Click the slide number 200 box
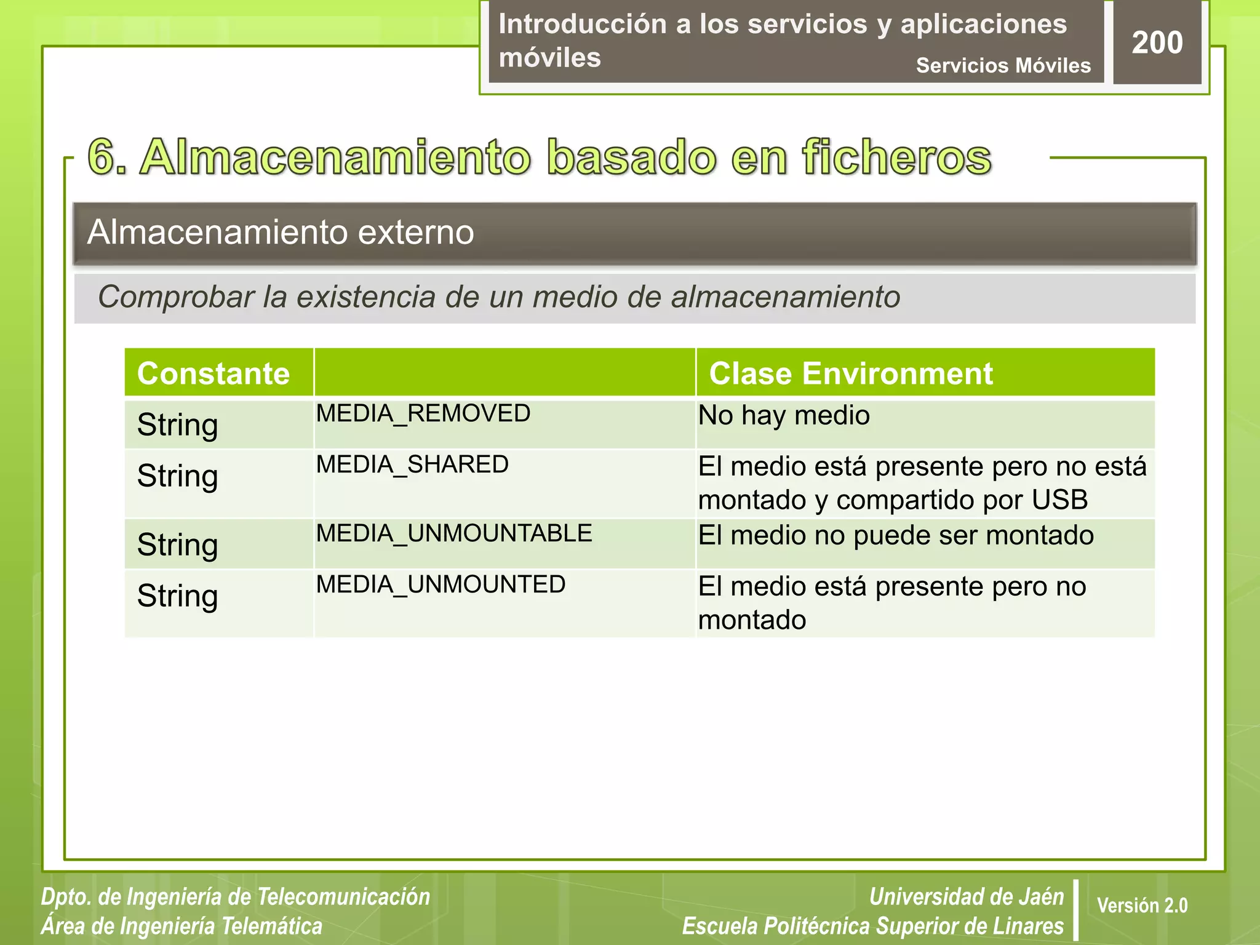 pyautogui.click(x=1157, y=42)
